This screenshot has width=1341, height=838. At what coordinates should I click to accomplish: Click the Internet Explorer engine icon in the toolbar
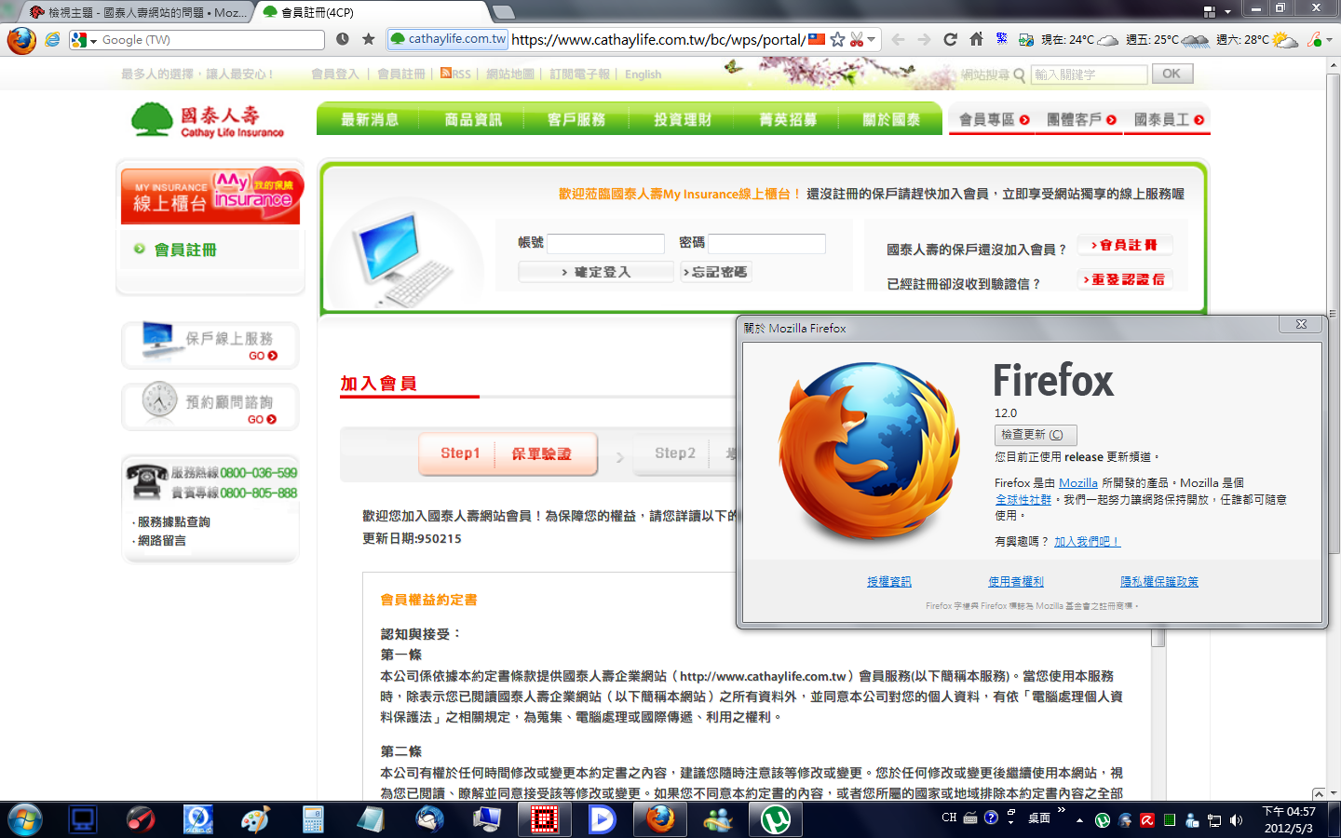tap(53, 39)
